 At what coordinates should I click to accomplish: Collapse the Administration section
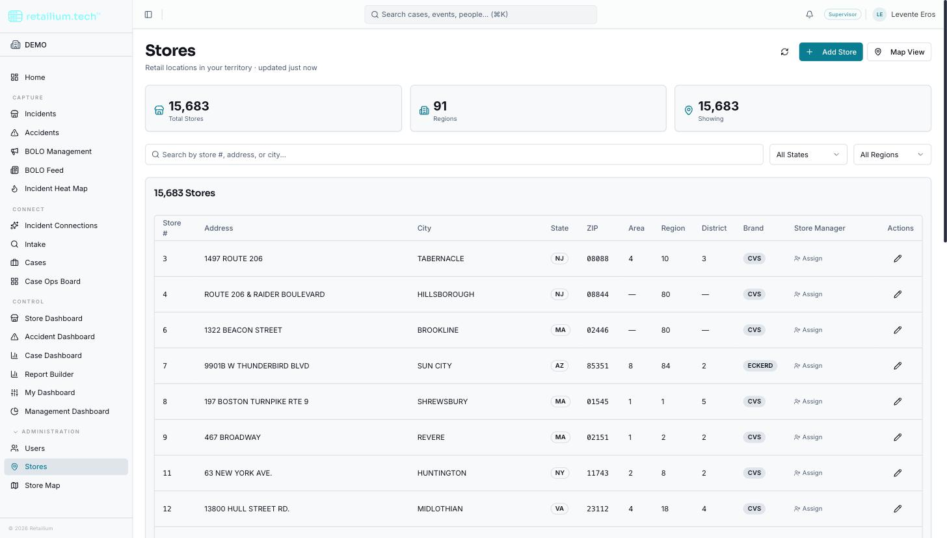(46, 431)
